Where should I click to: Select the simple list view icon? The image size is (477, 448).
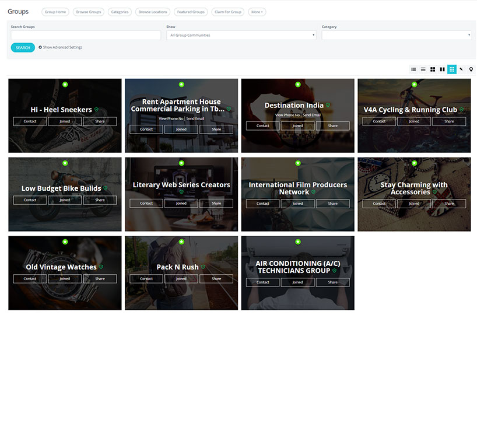click(423, 69)
